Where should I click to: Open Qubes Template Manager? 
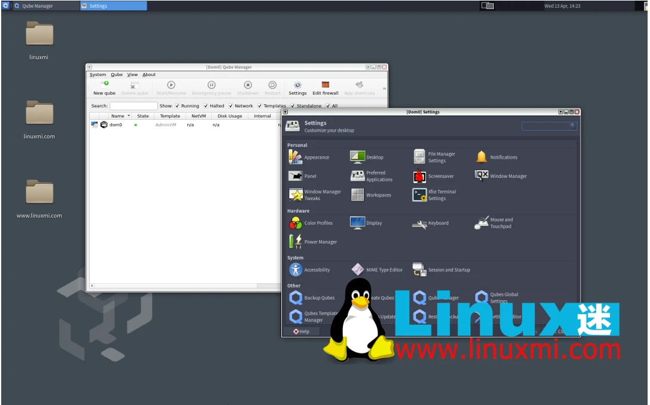(313, 316)
